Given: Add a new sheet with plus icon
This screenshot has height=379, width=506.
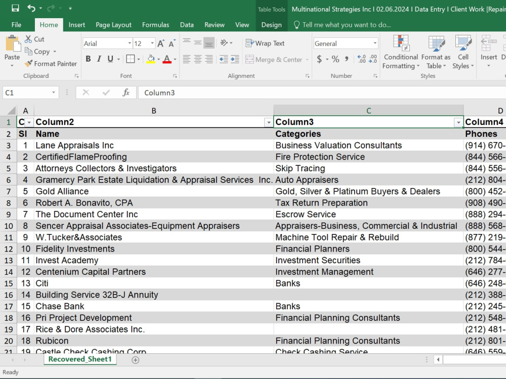Looking at the screenshot, I should tap(136, 360).
